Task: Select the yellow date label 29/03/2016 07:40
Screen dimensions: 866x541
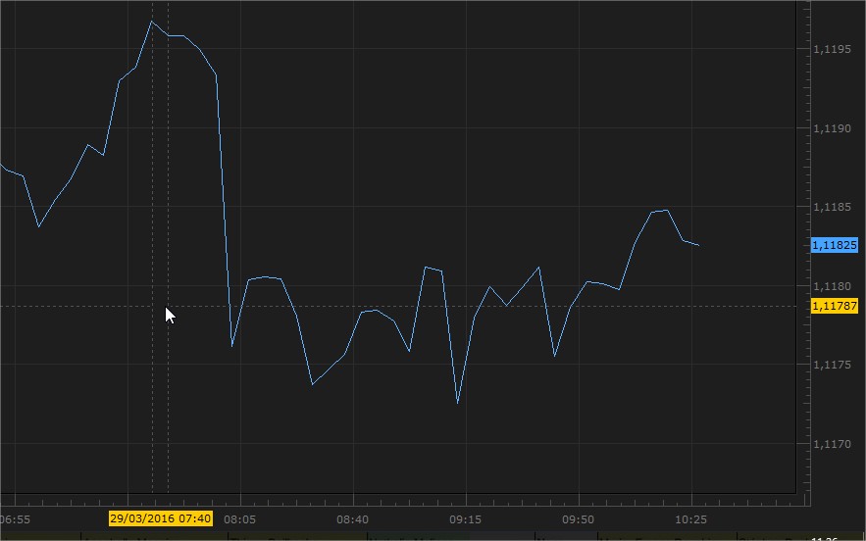Action: coord(160,518)
